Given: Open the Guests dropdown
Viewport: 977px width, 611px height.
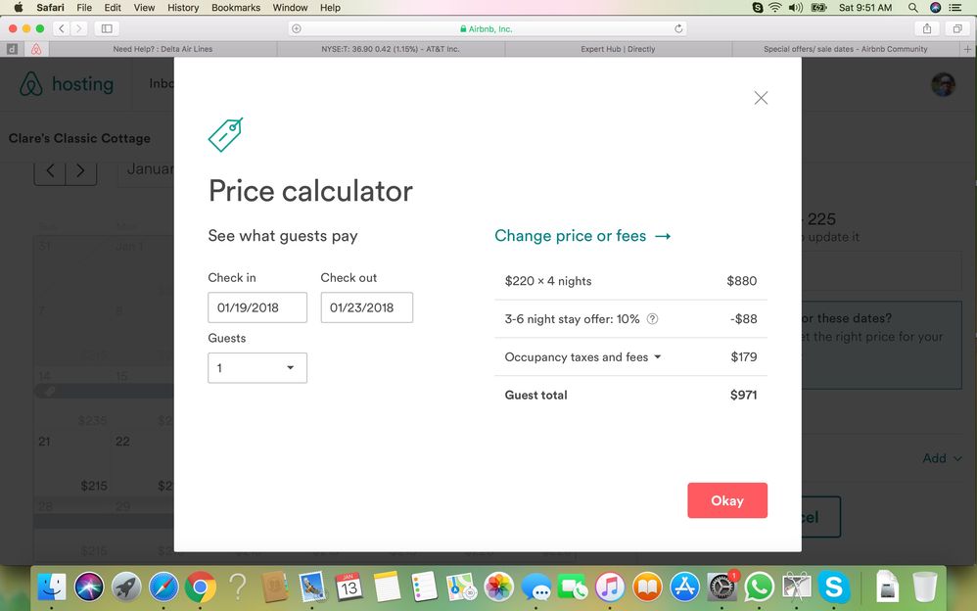Looking at the screenshot, I should coord(257,368).
